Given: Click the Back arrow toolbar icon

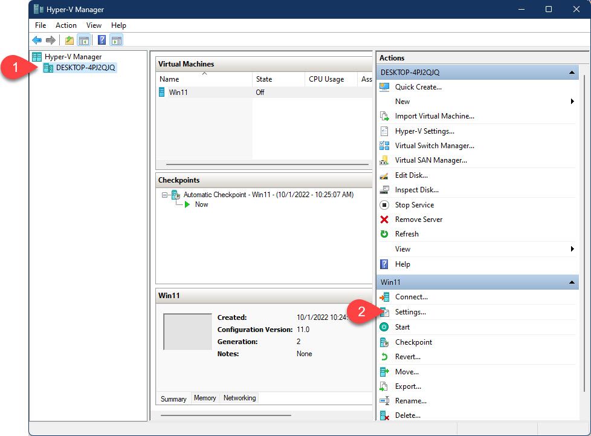Looking at the screenshot, I should click(x=37, y=40).
